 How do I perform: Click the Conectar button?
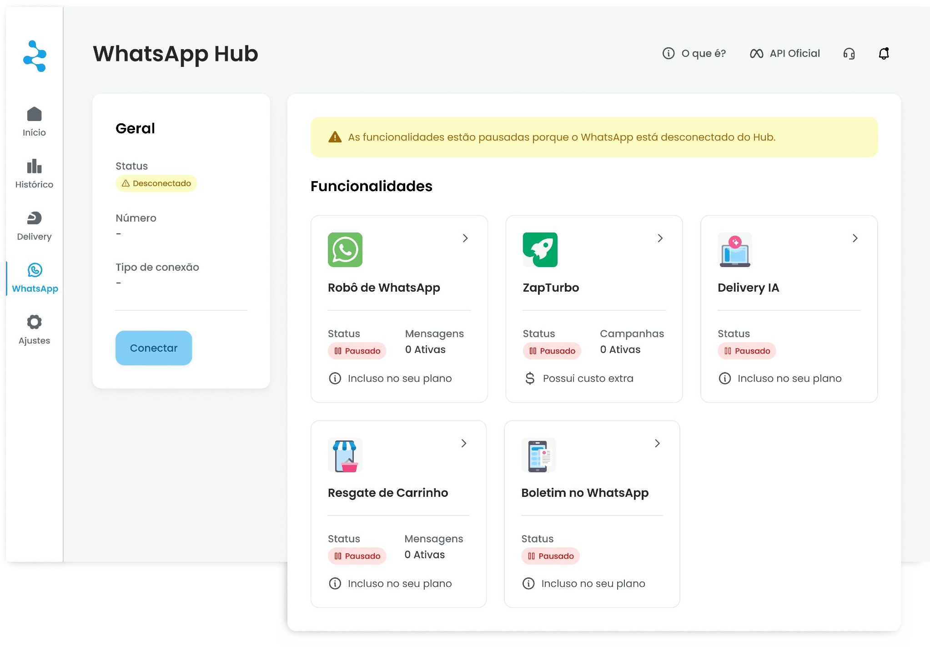point(154,348)
